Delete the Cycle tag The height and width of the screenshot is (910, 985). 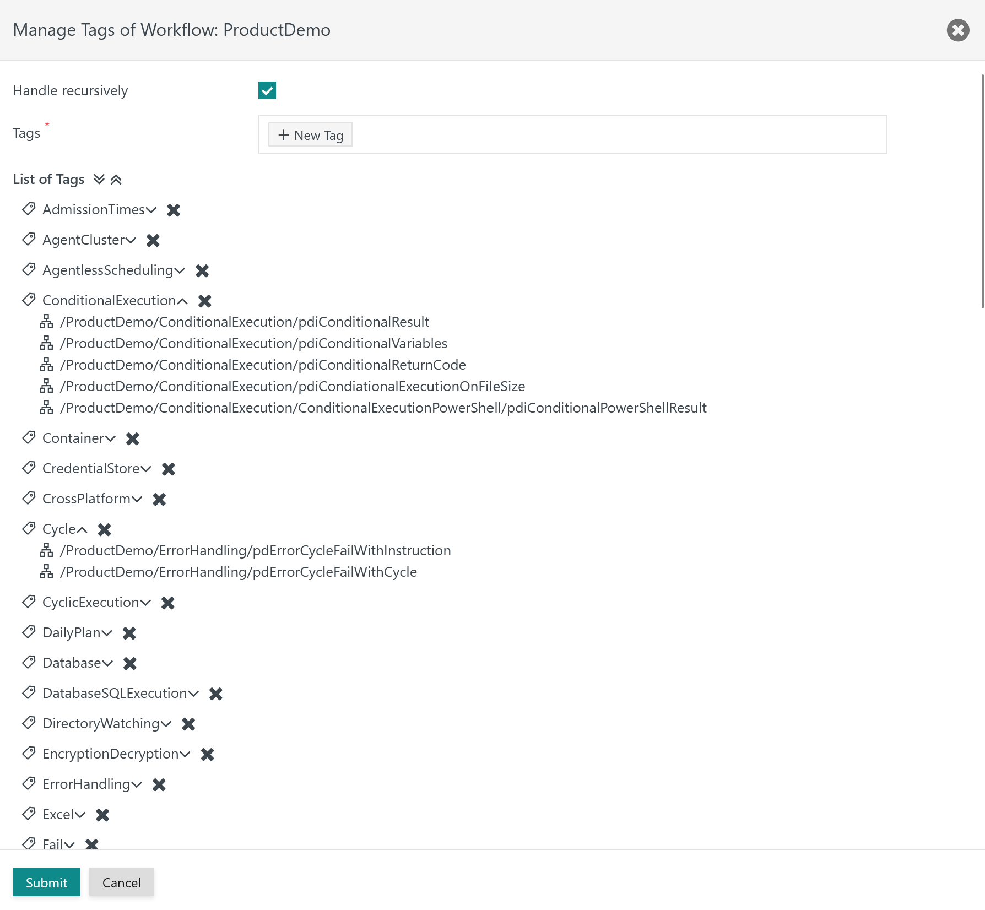pyautogui.click(x=105, y=529)
